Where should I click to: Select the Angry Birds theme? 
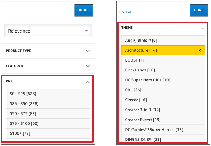click(163, 40)
